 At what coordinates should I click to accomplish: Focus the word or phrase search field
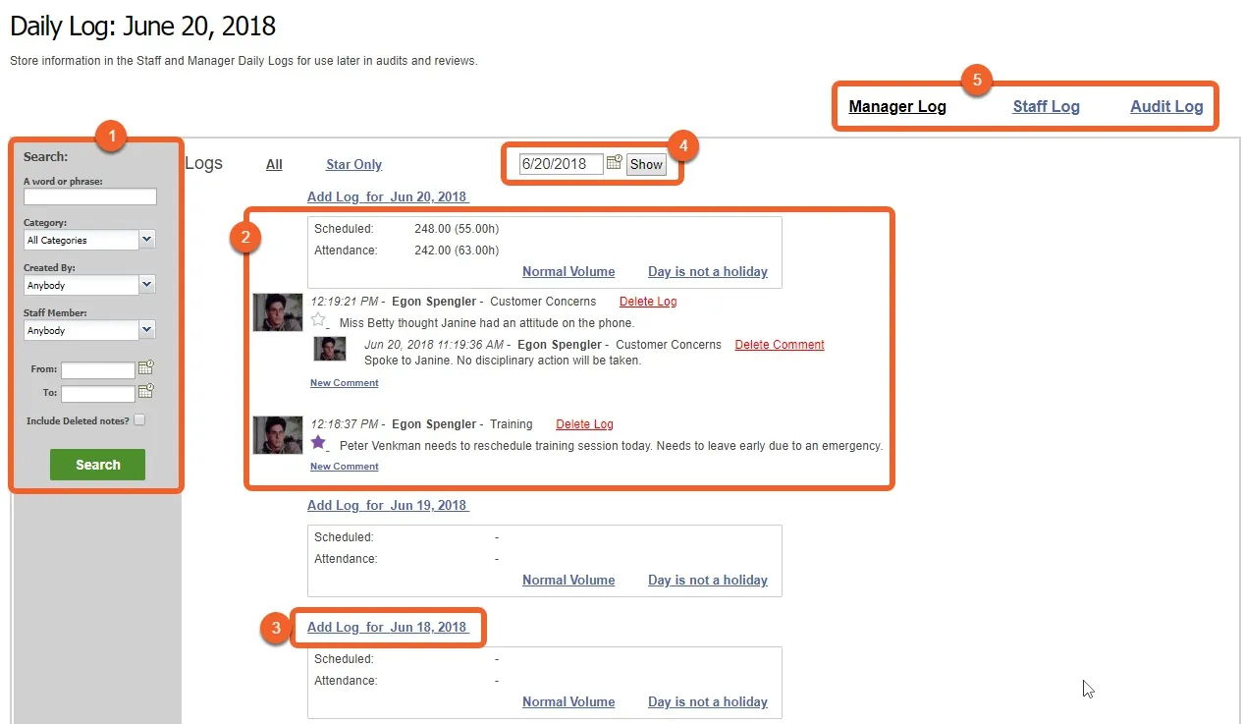click(90, 196)
